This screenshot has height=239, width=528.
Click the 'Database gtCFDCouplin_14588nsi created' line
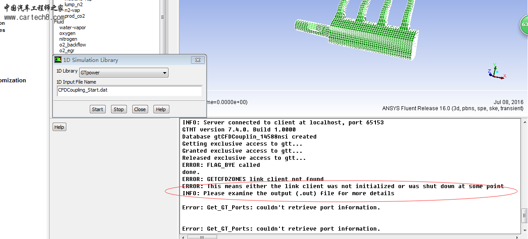click(249, 136)
